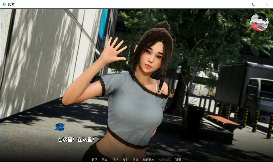
Task: Maximize the 跨界 window
Action: click(254, 4)
